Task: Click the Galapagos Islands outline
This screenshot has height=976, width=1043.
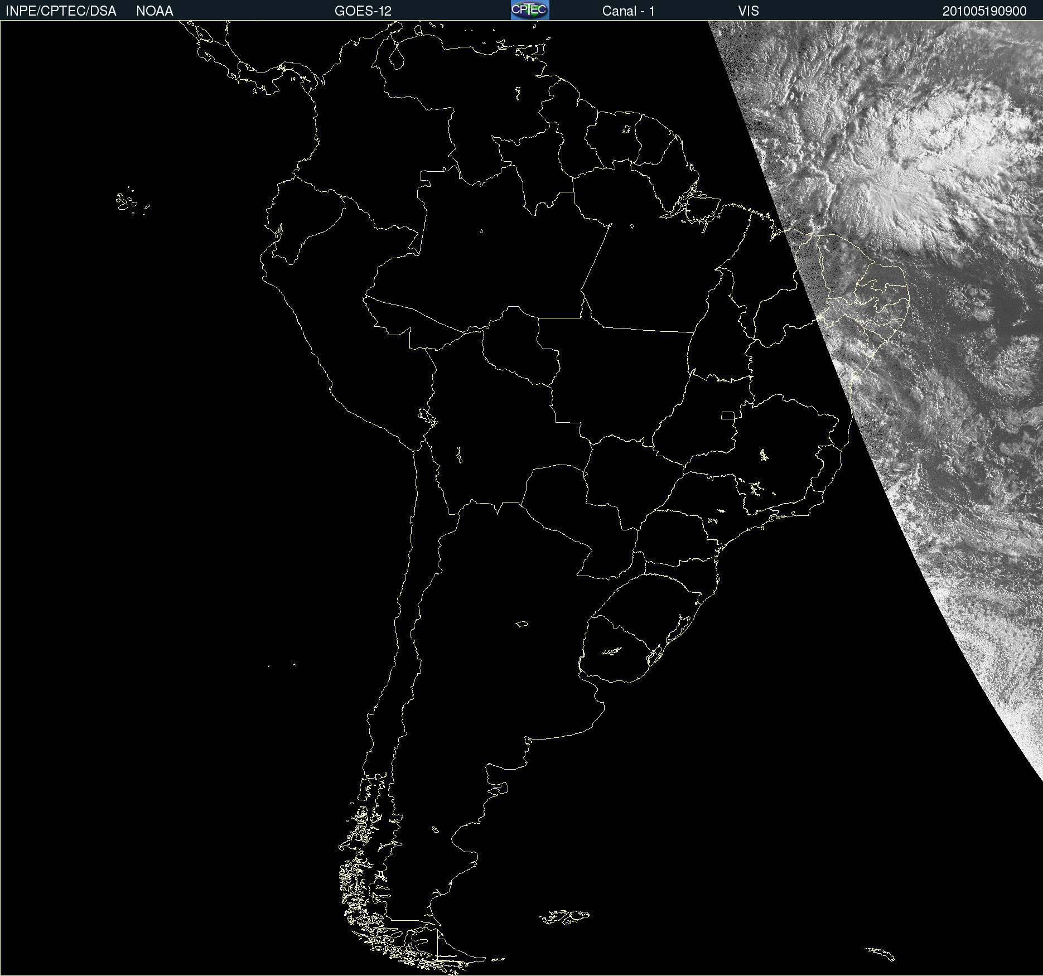Action: click(132, 201)
